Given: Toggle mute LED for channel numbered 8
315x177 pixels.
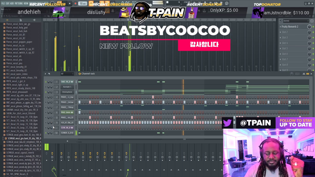Looking at the screenshot, I should 46,118.
